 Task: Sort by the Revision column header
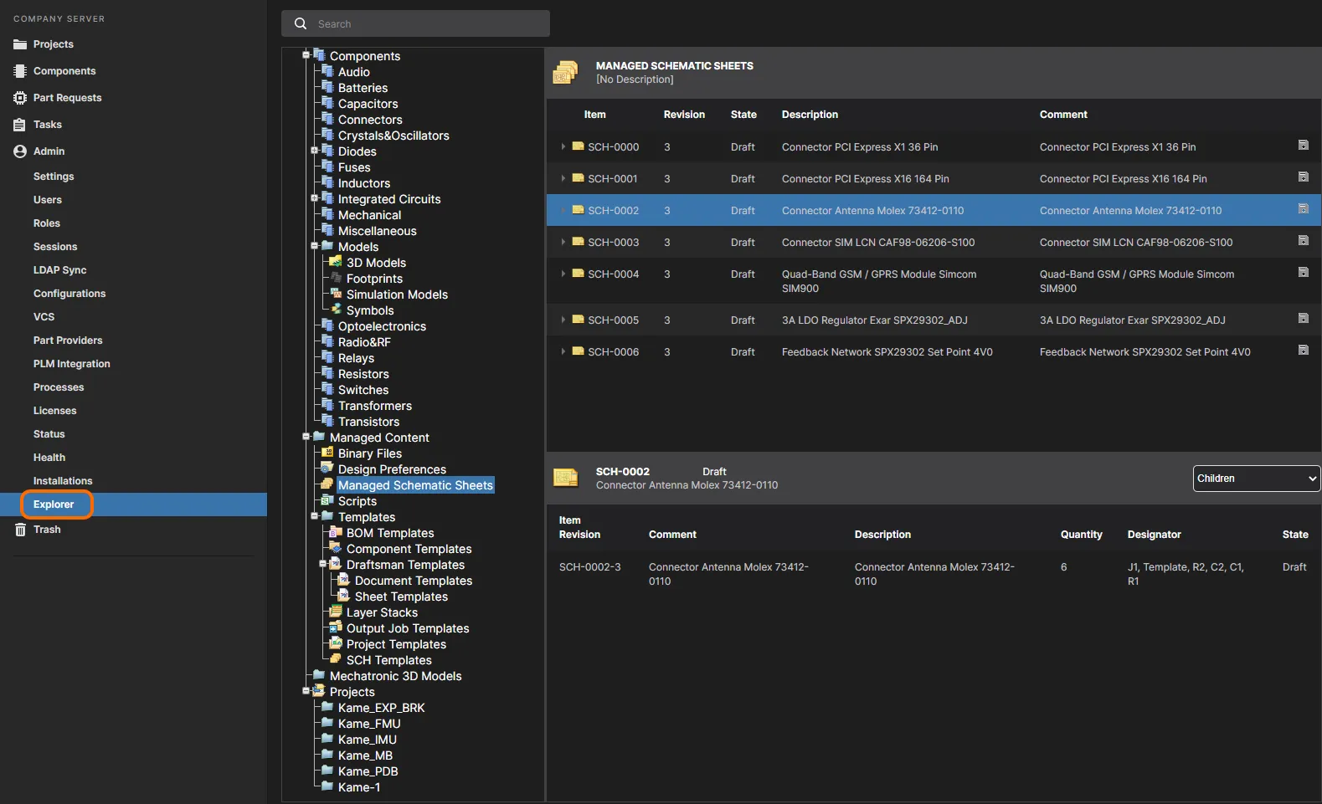(x=684, y=115)
